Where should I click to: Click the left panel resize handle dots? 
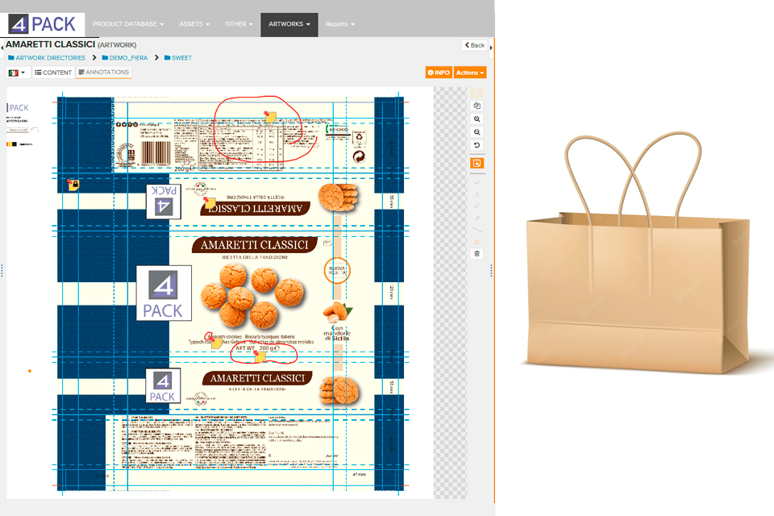[2, 271]
